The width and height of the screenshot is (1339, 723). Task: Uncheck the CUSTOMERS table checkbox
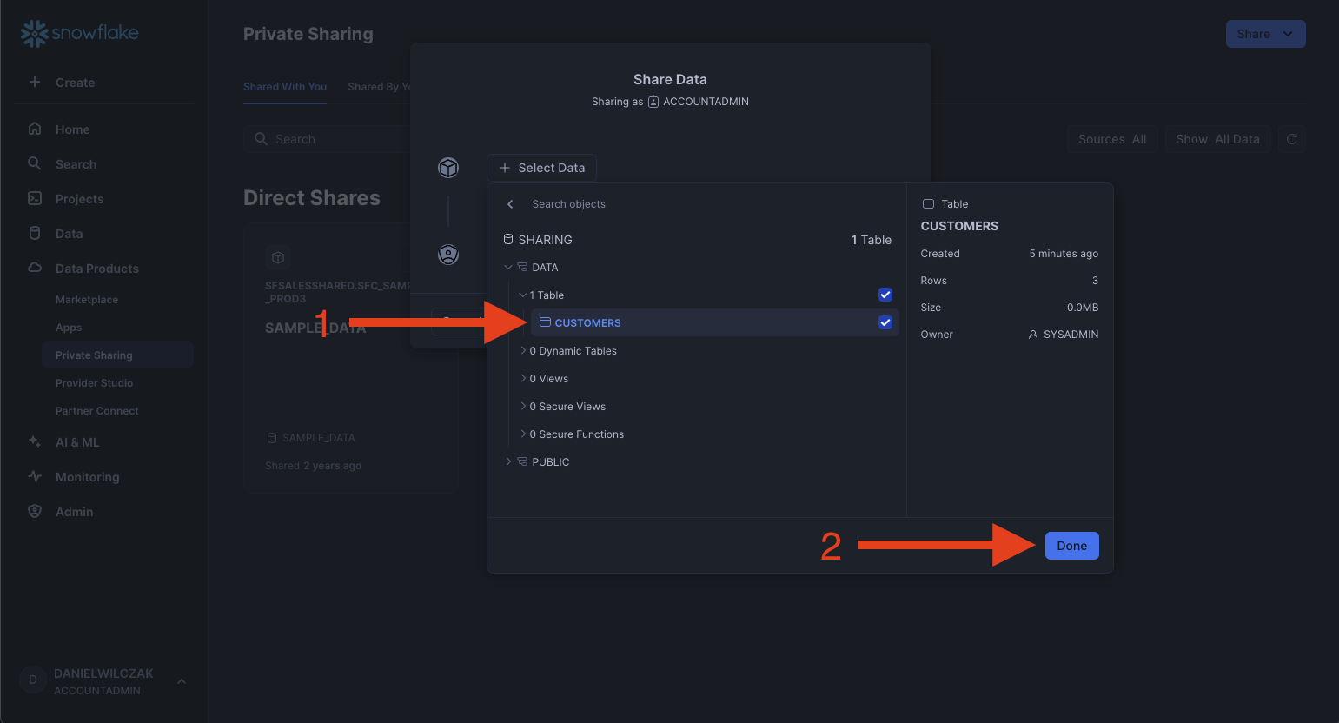885,322
